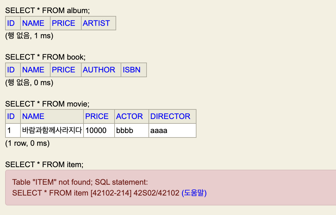Screen dimensions: 336x215
Task: Click the movie name cell 바람과함께사라지다
Action: pos(52,130)
